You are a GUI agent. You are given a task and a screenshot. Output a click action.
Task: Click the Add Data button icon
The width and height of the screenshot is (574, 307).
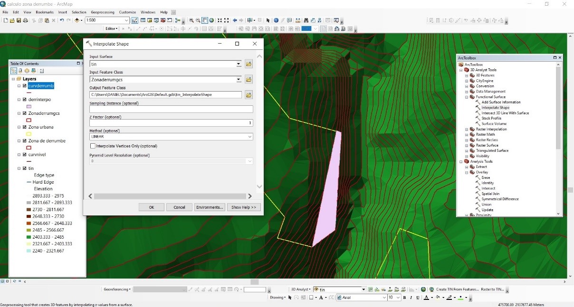(77, 20)
